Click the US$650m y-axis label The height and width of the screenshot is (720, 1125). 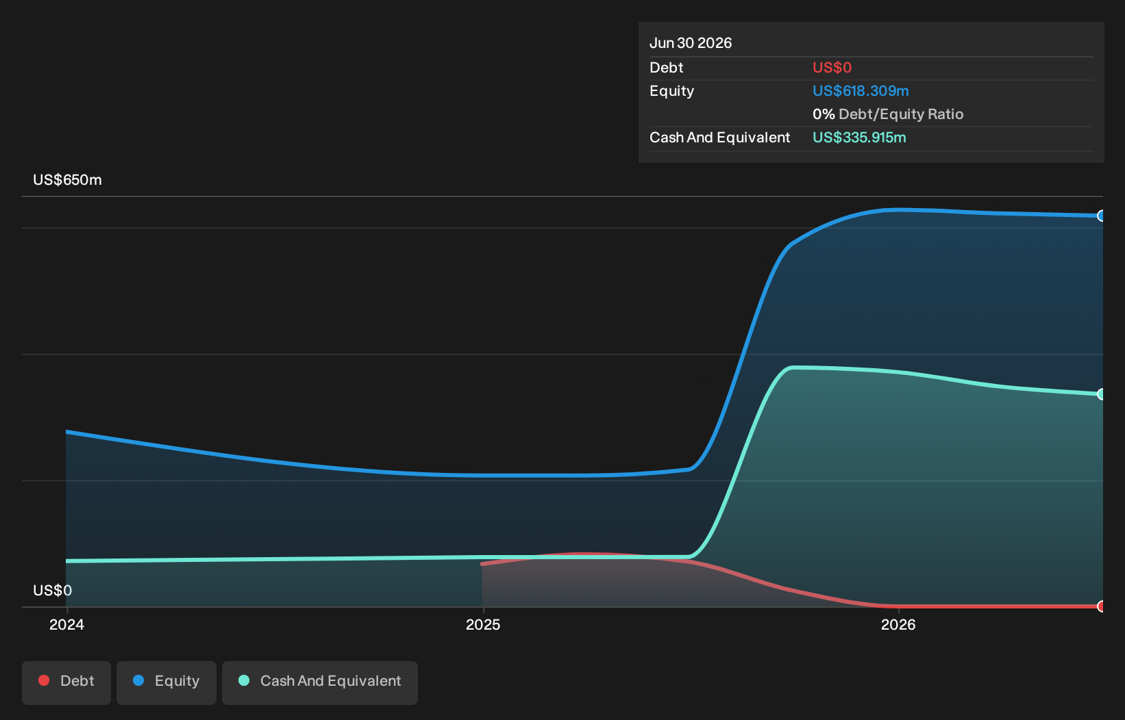tap(67, 180)
